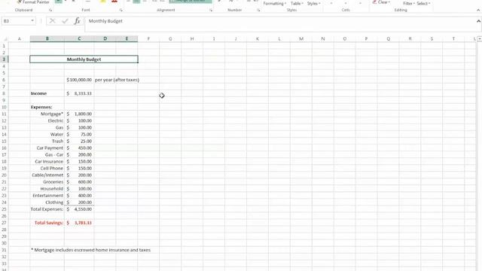The image size is (482, 271).
Task: Select row 3 header
Action: point(4,59)
